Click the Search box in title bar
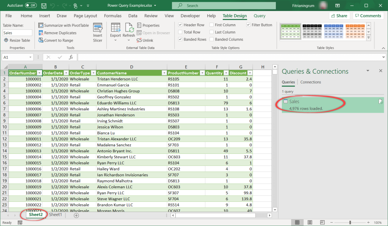Screen dimensions: 388x226 [x=224, y=5]
